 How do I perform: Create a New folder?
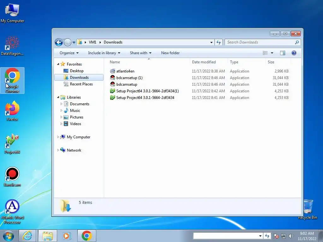click(170, 53)
